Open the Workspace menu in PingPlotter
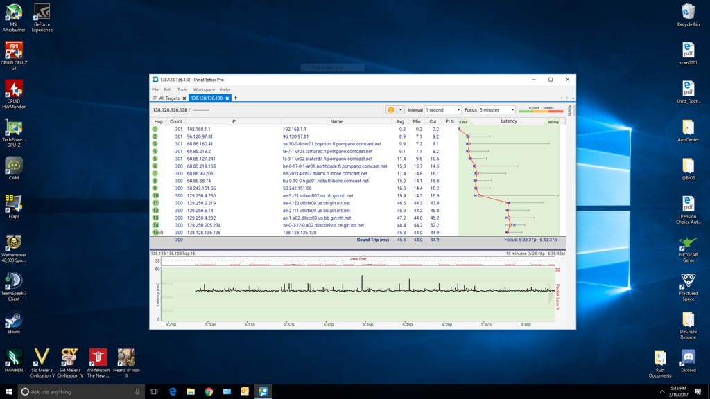 tap(204, 89)
